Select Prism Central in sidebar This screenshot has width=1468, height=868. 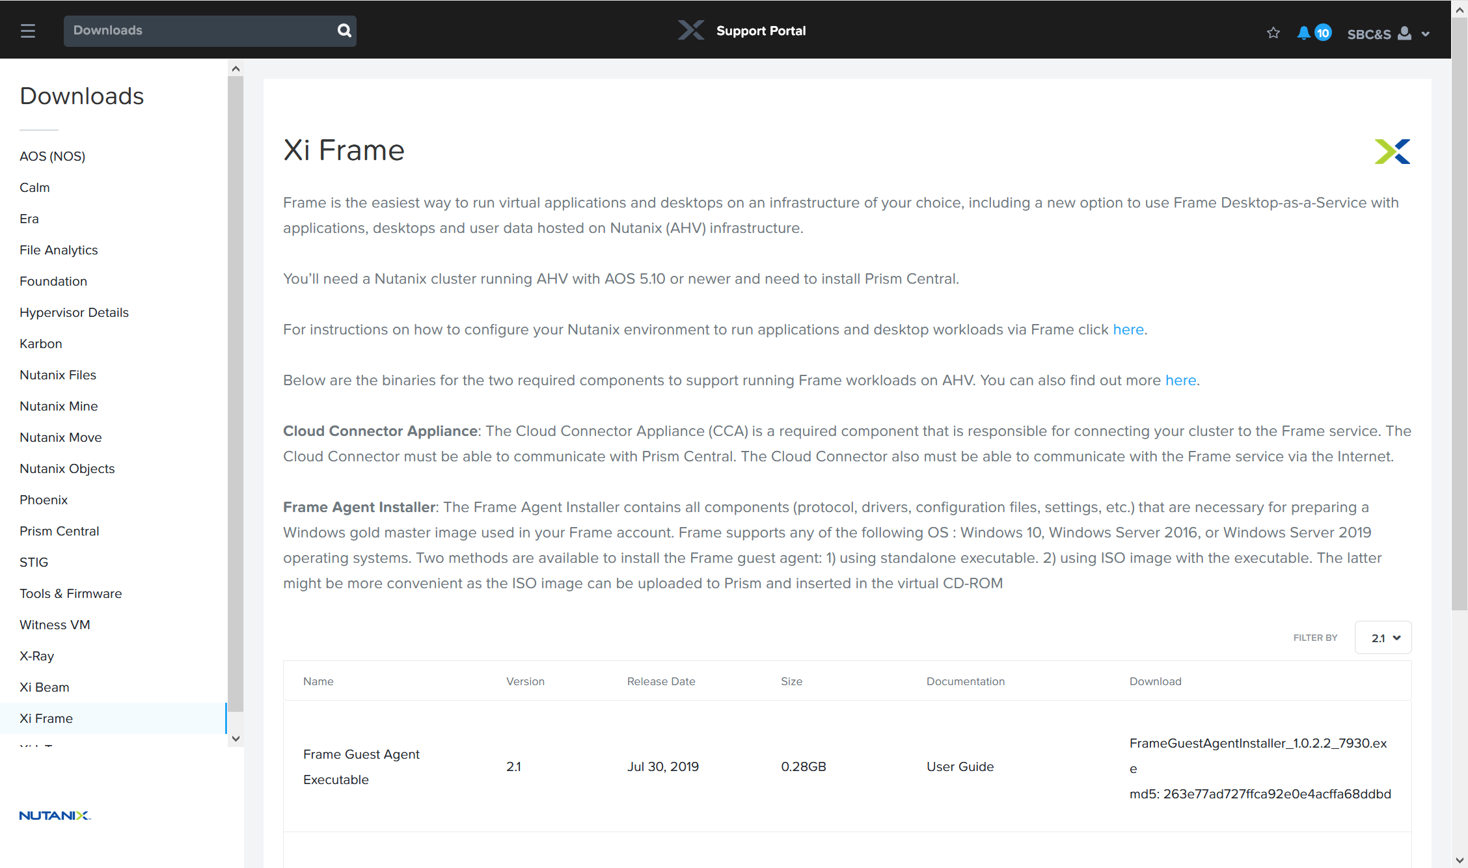59,531
